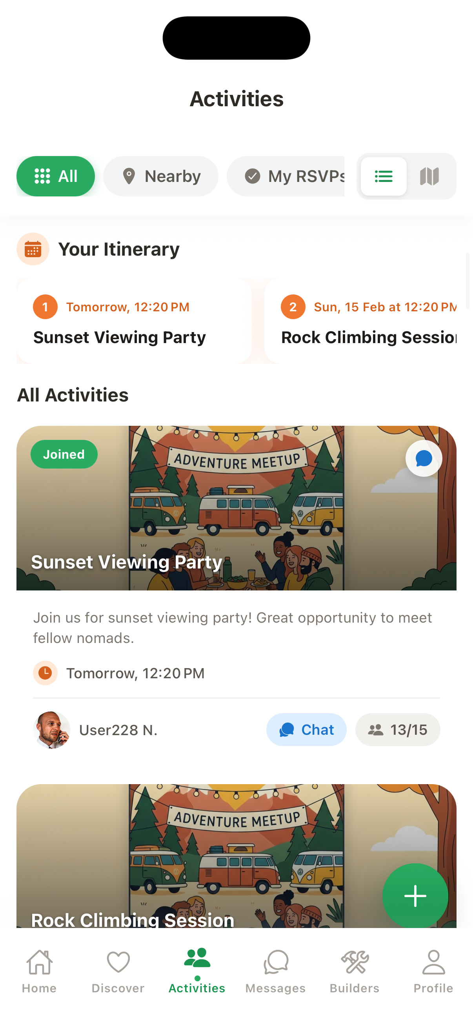
Task: Open chat bubble icon on Sunset banner
Action: (x=424, y=458)
